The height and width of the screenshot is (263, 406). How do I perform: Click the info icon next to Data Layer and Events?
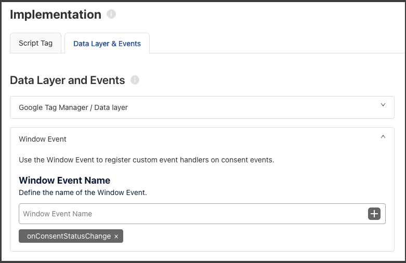click(x=135, y=80)
